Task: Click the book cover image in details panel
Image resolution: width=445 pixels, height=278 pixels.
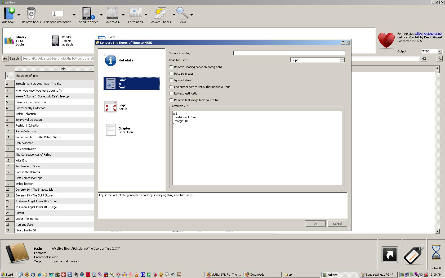Action: 17,253
